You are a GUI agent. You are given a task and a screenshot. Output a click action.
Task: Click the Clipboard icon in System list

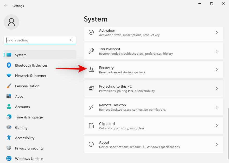pyautogui.click(x=91, y=126)
